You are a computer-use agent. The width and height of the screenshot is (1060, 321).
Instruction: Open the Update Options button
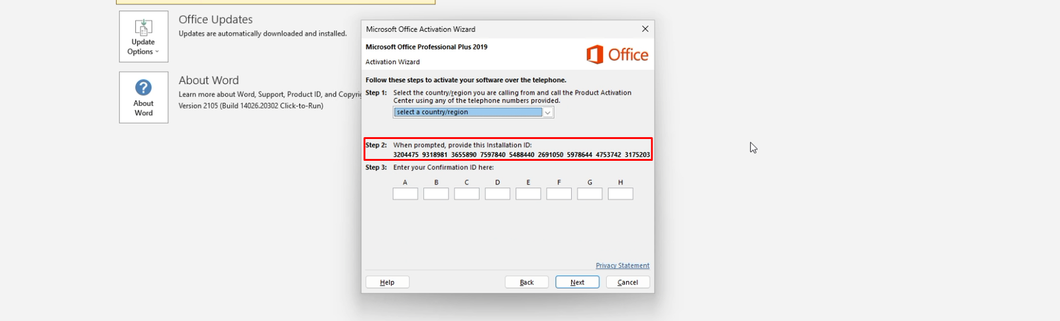point(144,36)
